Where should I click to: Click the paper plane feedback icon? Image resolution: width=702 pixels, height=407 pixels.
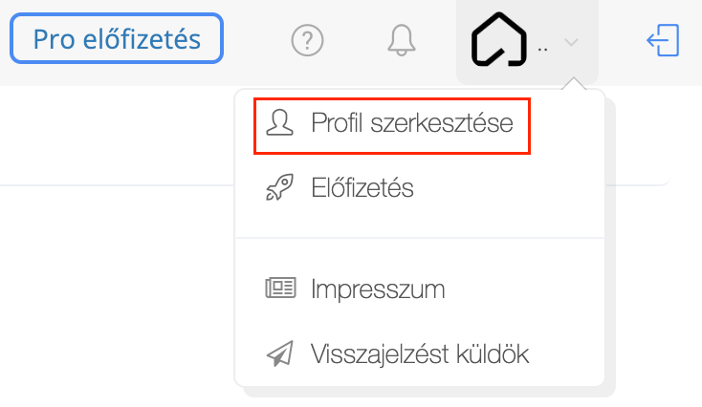(280, 353)
